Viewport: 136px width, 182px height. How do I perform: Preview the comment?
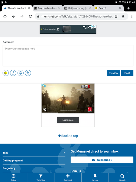coord(113,73)
